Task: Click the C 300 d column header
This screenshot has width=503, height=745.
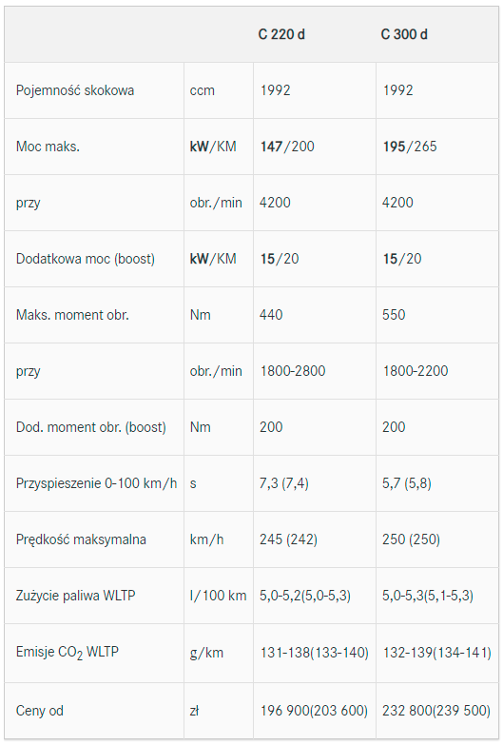Action: tap(404, 34)
